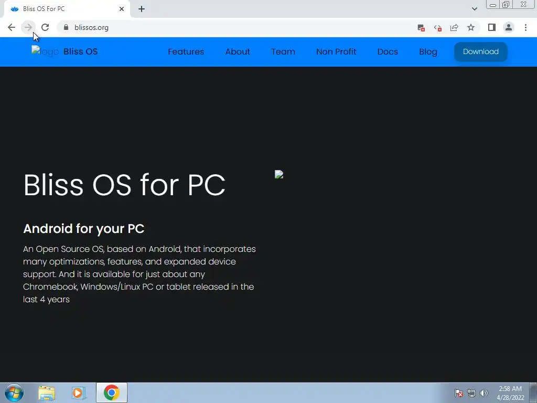The height and width of the screenshot is (403, 537).
Task: Click the 'Bliss OS for PC' heading
Action: pyautogui.click(x=124, y=185)
